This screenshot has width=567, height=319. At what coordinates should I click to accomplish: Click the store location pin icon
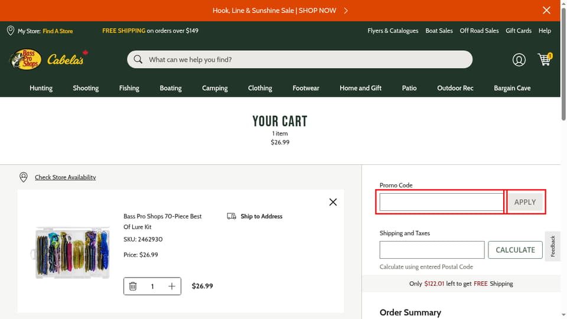click(x=11, y=31)
